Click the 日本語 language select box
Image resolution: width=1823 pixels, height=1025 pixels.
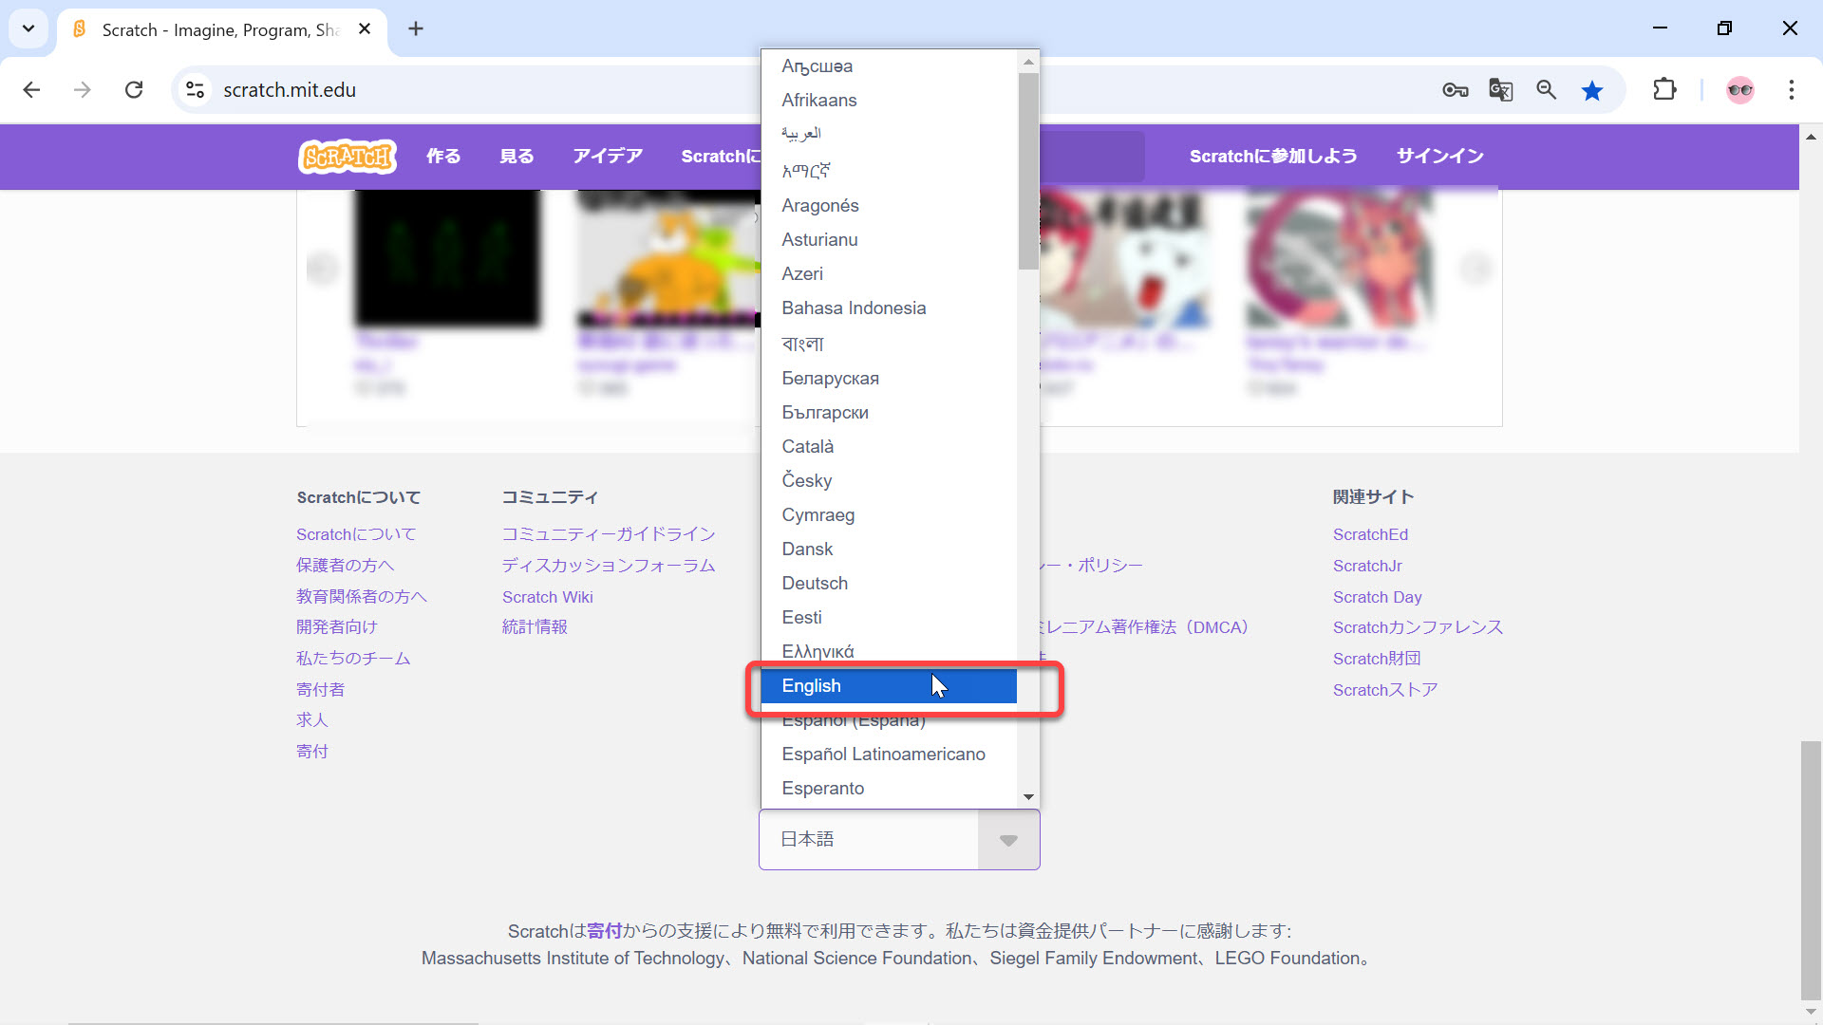tap(899, 840)
